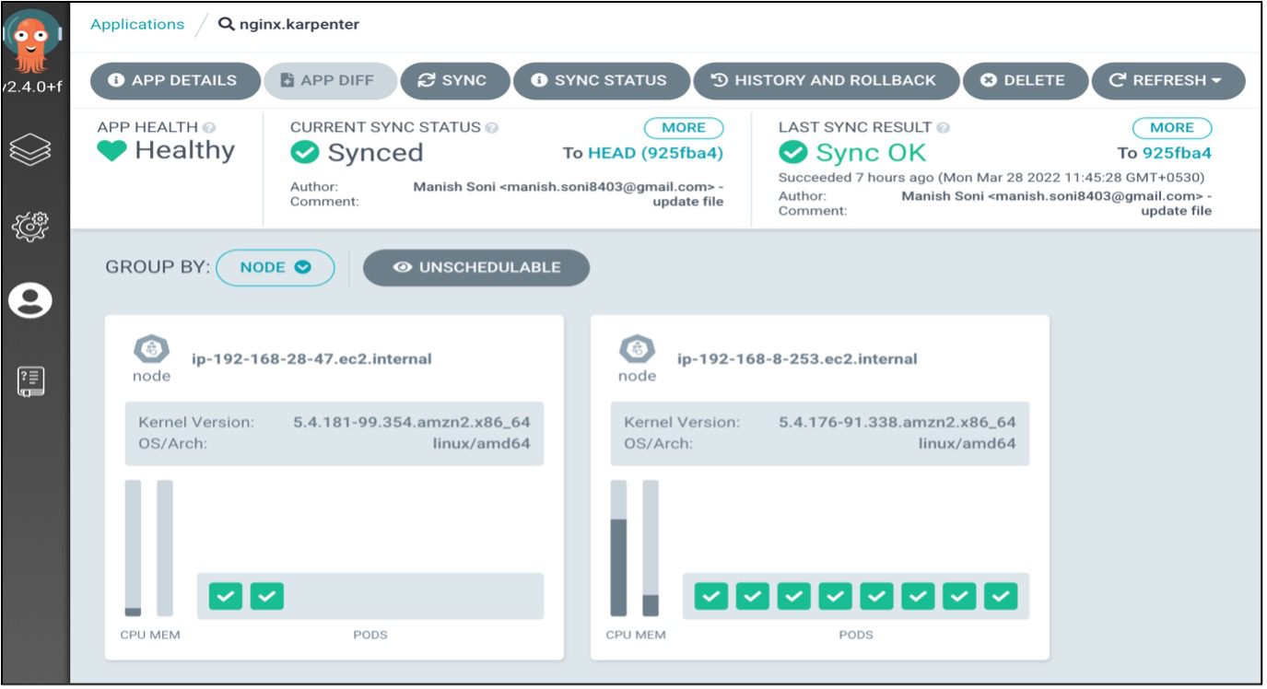
Task: Click the Sync OK green check icon
Action: click(792, 153)
